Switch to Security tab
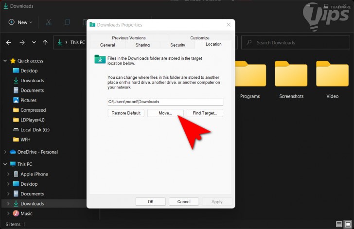Screen dimensions: 354x229 point(177,45)
